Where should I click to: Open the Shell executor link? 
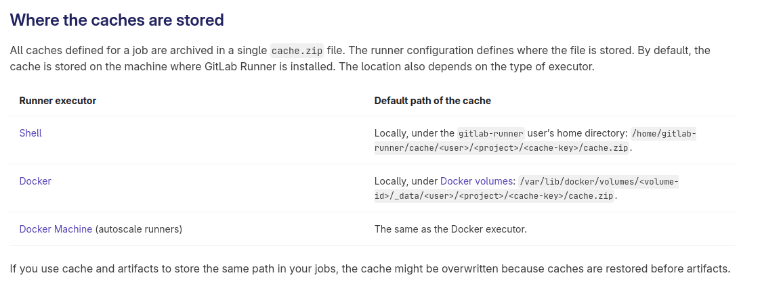(x=30, y=133)
